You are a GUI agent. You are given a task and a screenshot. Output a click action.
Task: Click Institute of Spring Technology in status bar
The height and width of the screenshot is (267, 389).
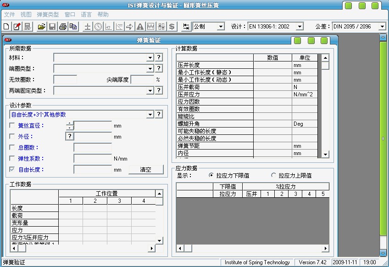[257, 262]
